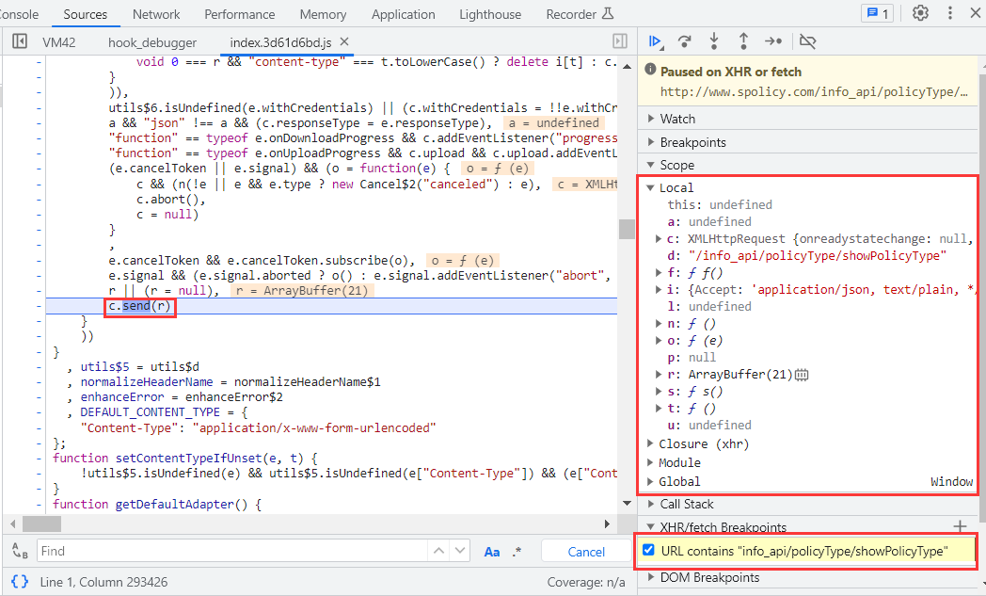Toggle regular expression search option
The height and width of the screenshot is (596, 986).
click(x=517, y=552)
